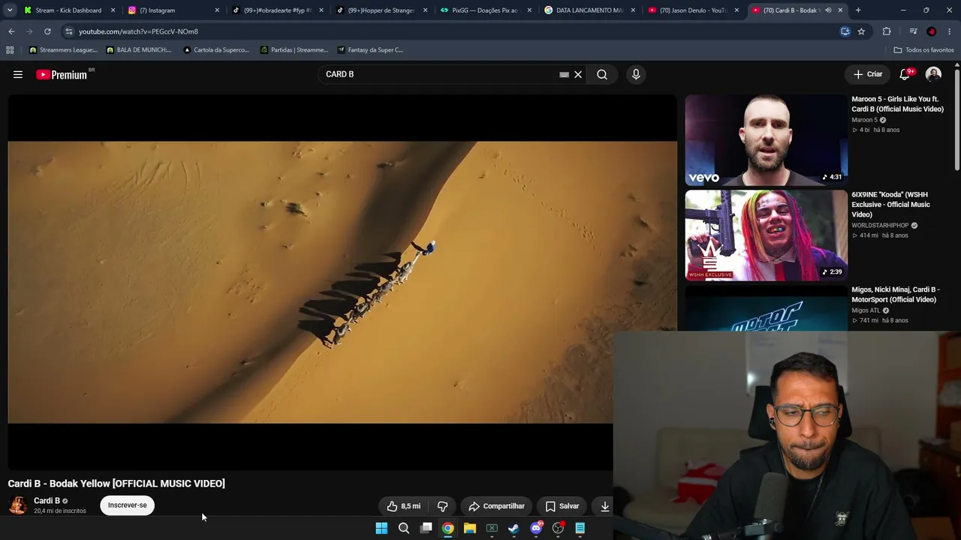
Task: Open Steam from the taskbar
Action: click(514, 528)
